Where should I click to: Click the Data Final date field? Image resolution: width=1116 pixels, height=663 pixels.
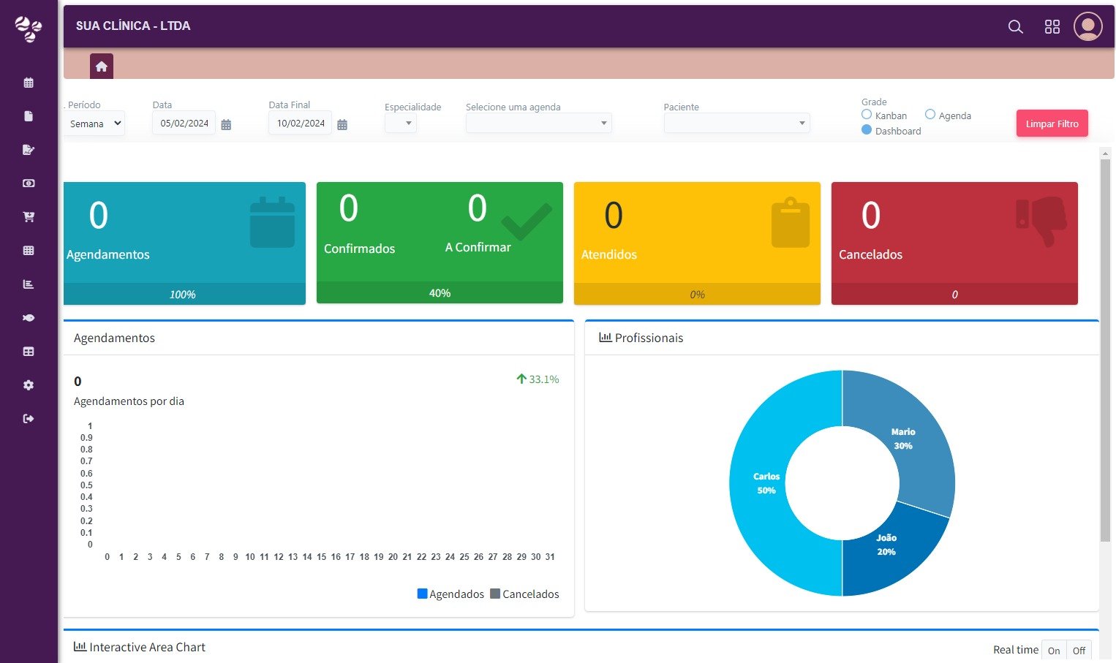[300, 124]
